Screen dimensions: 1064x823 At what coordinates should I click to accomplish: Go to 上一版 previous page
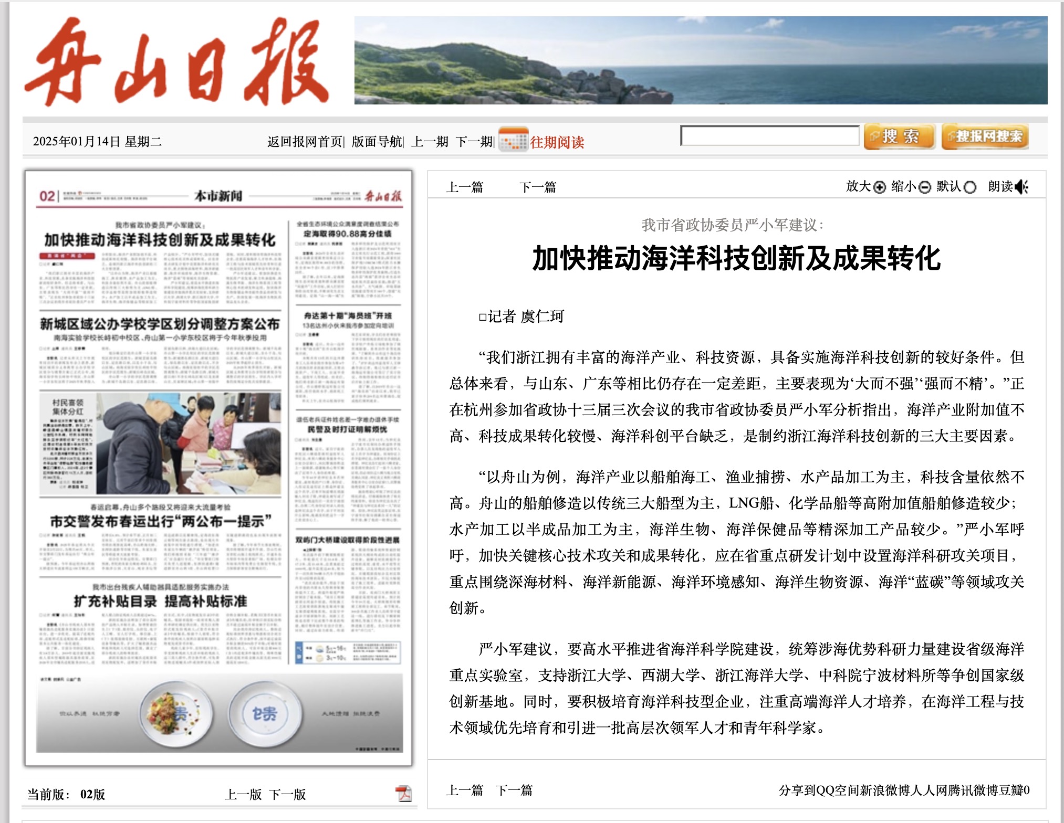pyautogui.click(x=243, y=795)
